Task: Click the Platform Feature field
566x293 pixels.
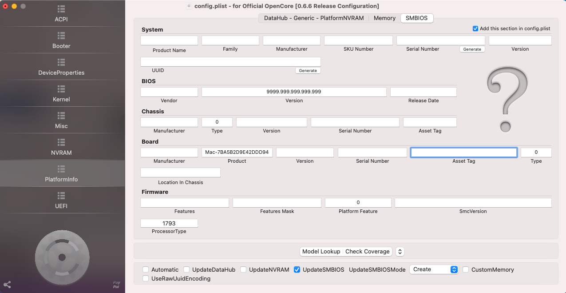Action: [358, 203]
